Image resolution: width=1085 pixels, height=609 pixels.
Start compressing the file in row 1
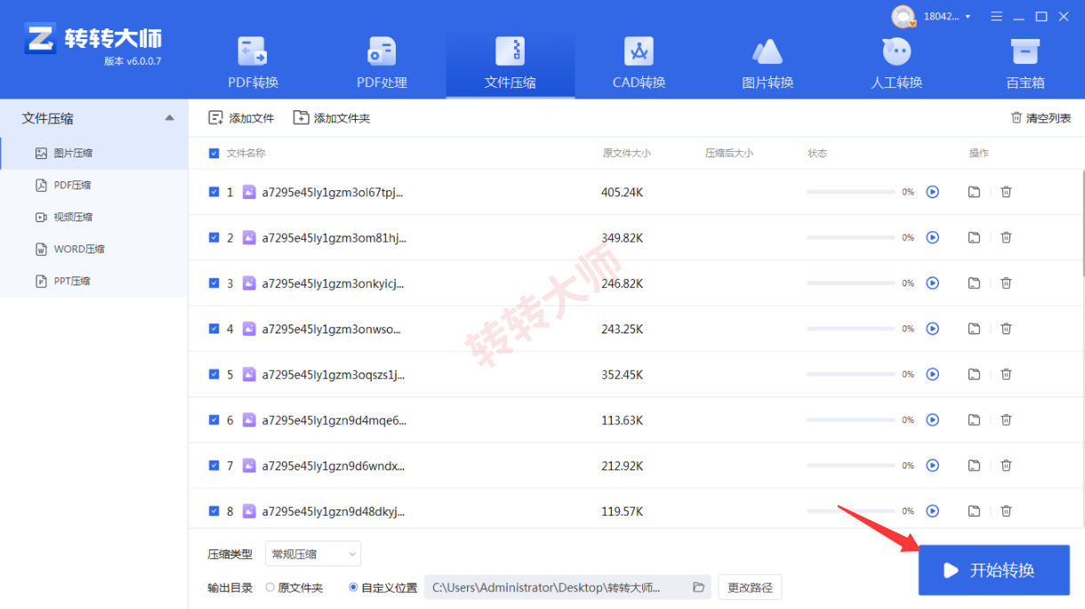(x=932, y=191)
